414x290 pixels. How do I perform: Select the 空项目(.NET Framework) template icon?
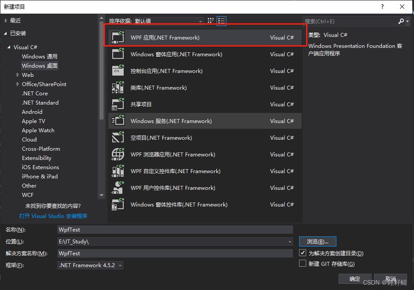click(118, 138)
